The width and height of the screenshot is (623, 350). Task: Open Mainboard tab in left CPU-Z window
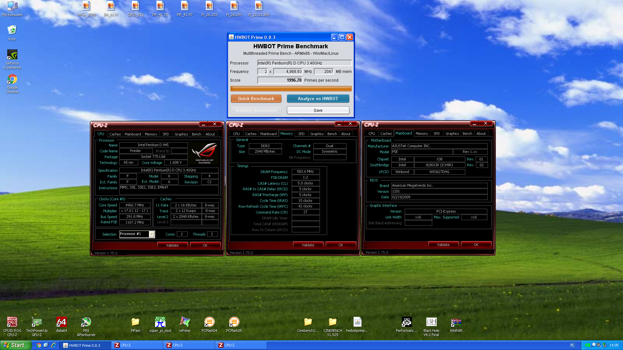point(133,134)
